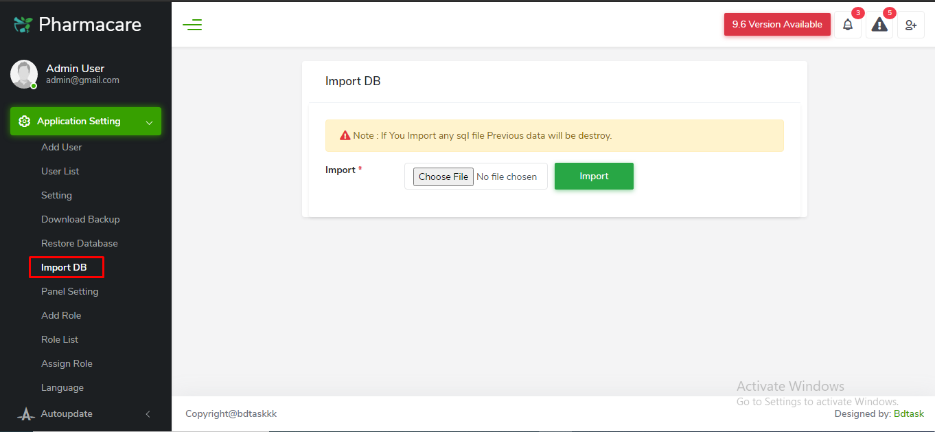Click the Choose File button
This screenshot has width=935, height=432.
point(443,176)
